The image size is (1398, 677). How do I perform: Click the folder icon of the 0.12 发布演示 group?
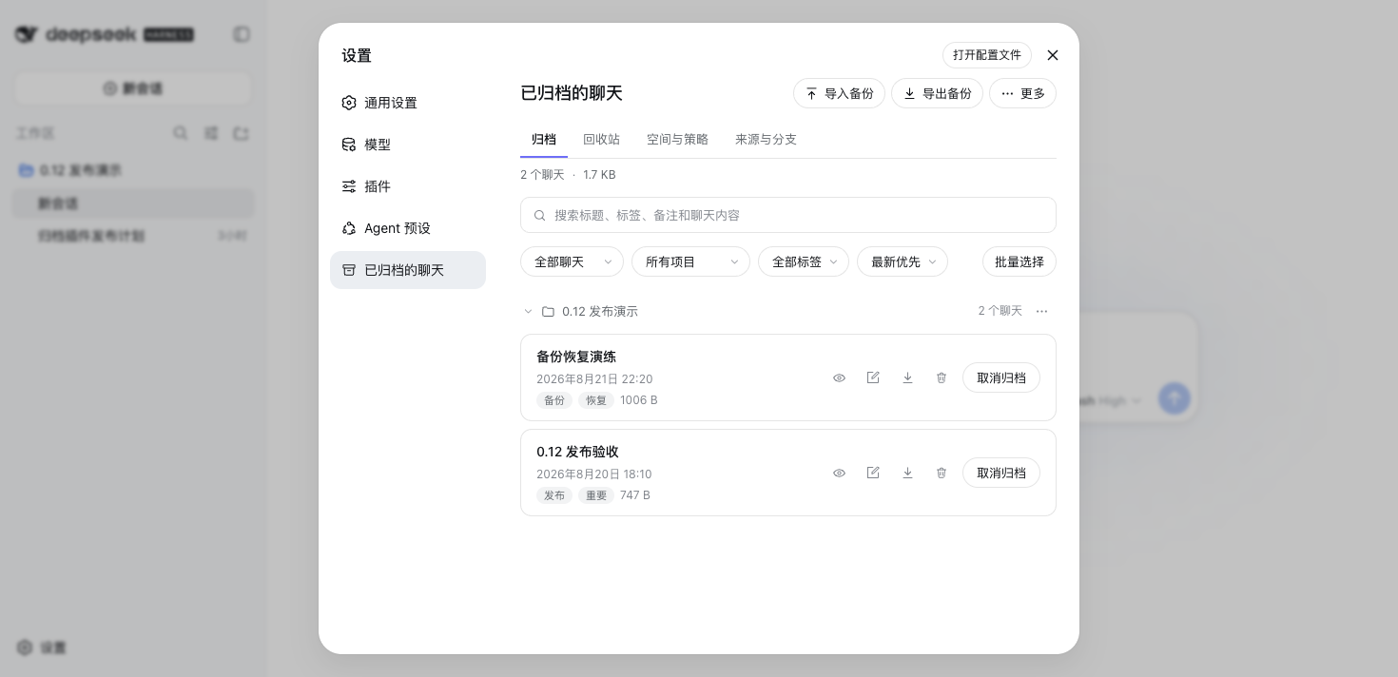tap(548, 311)
